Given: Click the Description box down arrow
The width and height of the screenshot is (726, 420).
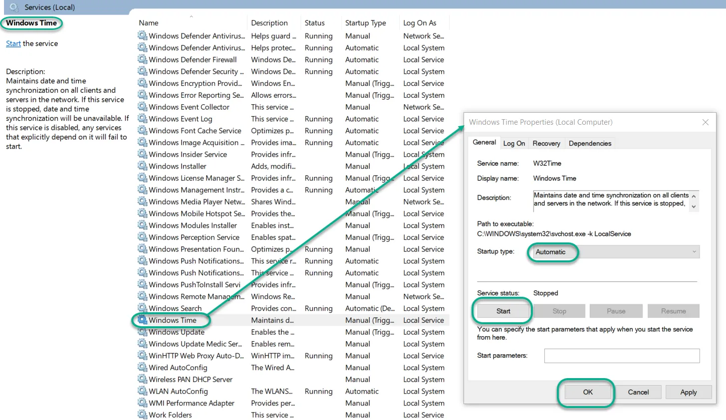Looking at the screenshot, I should click(x=694, y=207).
